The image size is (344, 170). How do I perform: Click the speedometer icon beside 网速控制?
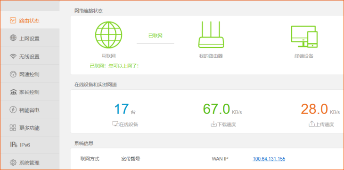pos(13,74)
